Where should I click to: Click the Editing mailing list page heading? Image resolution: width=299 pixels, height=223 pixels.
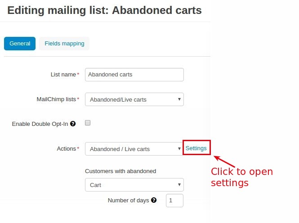click(x=104, y=10)
